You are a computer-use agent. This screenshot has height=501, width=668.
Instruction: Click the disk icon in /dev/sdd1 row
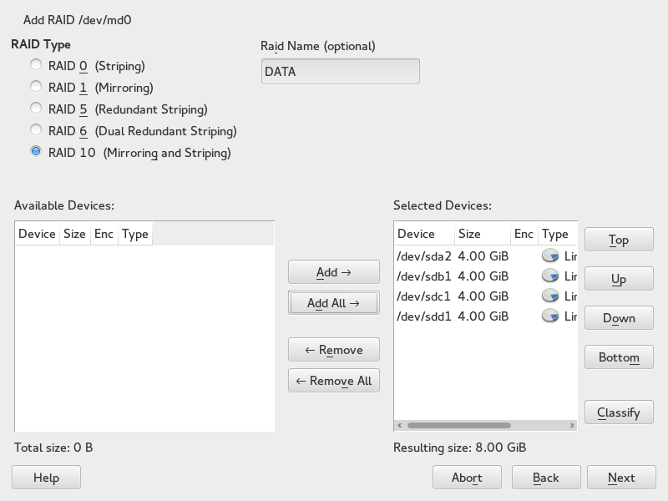tap(550, 316)
